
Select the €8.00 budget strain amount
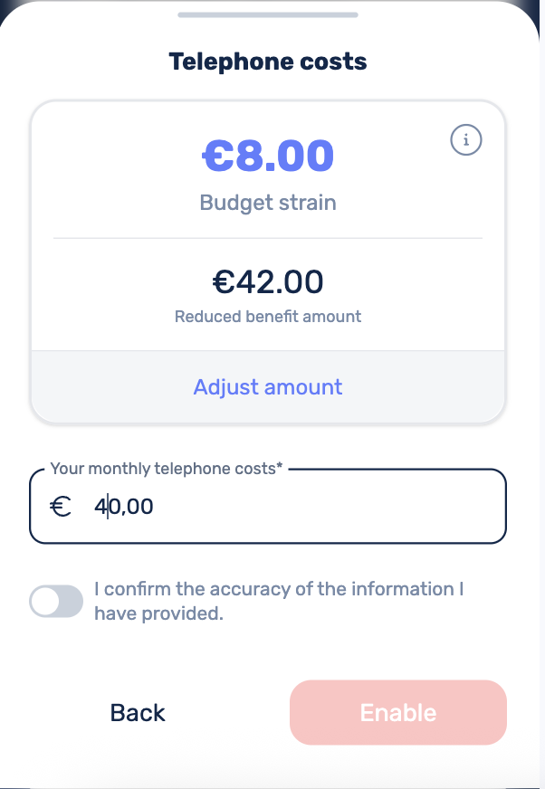pyautogui.click(x=268, y=156)
